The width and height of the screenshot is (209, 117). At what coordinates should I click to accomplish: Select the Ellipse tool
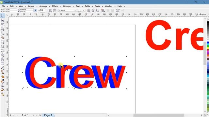point(2,46)
